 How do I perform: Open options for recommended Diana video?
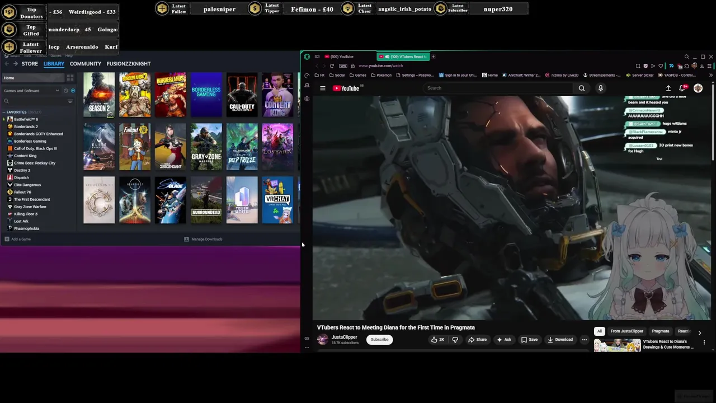tap(704, 342)
